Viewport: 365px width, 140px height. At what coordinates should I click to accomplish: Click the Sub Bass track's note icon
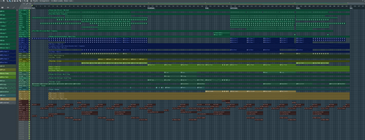(x=27, y=50)
